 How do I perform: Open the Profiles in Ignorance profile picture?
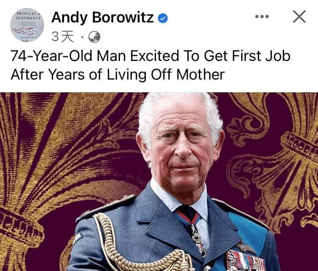(27, 25)
